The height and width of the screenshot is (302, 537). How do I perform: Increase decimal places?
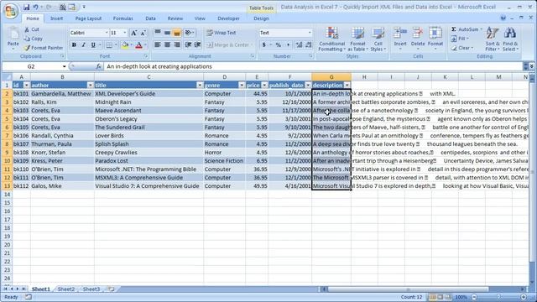point(299,44)
